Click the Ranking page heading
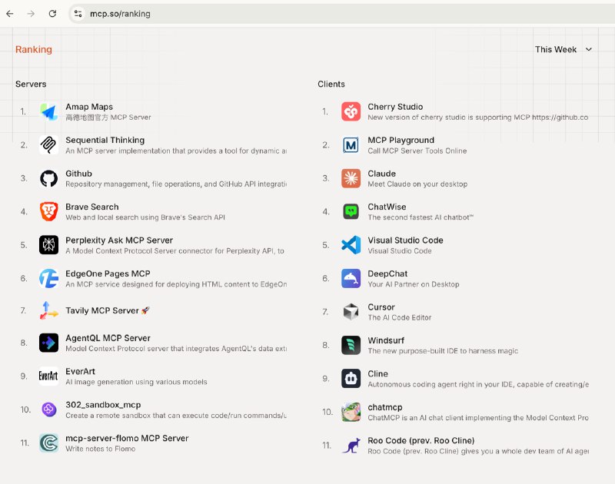The width and height of the screenshot is (615, 484). 34,49
